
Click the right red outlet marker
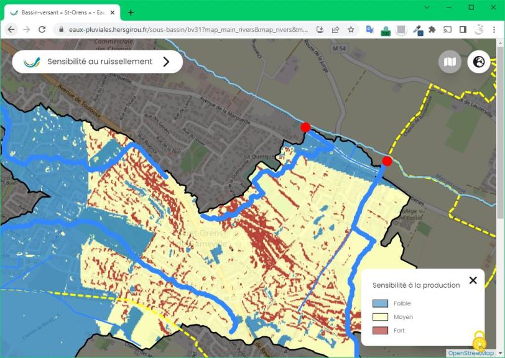click(387, 161)
